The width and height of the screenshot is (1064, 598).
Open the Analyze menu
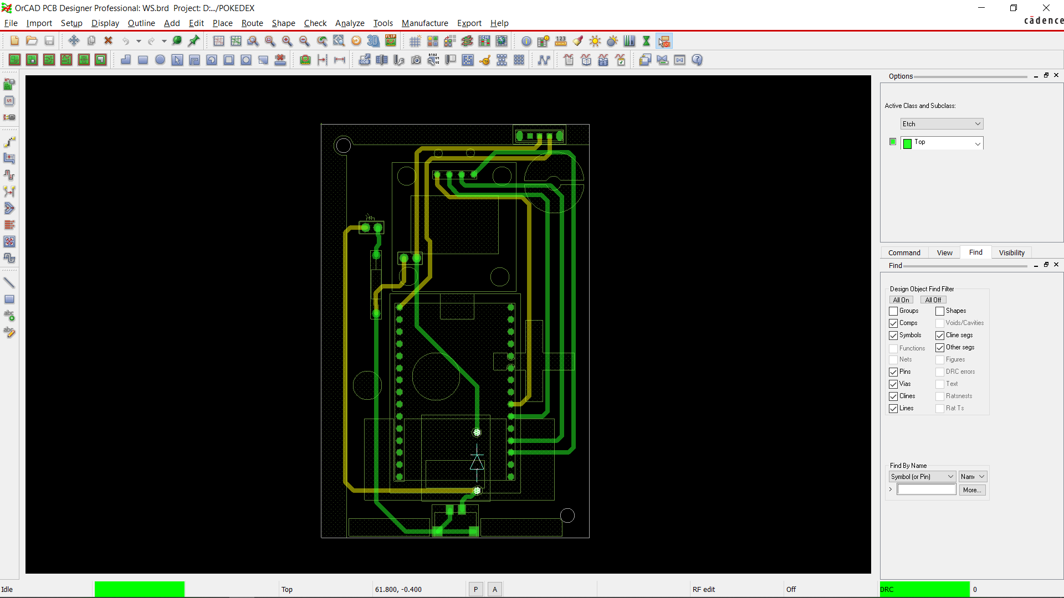(350, 23)
